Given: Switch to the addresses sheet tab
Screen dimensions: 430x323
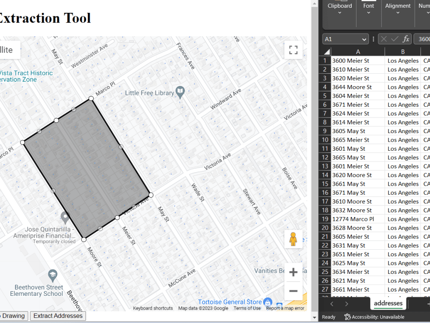Looking at the screenshot, I should (x=388, y=303).
